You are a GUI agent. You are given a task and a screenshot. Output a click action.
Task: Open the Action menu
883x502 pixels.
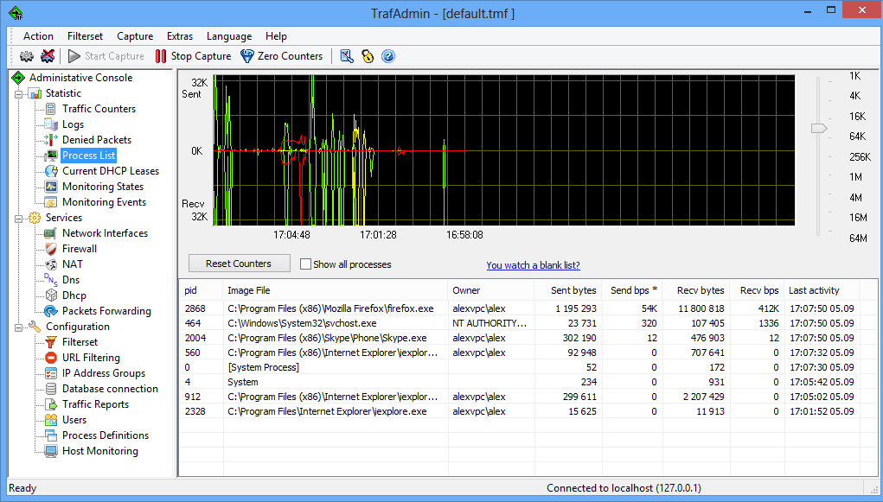pyautogui.click(x=38, y=36)
